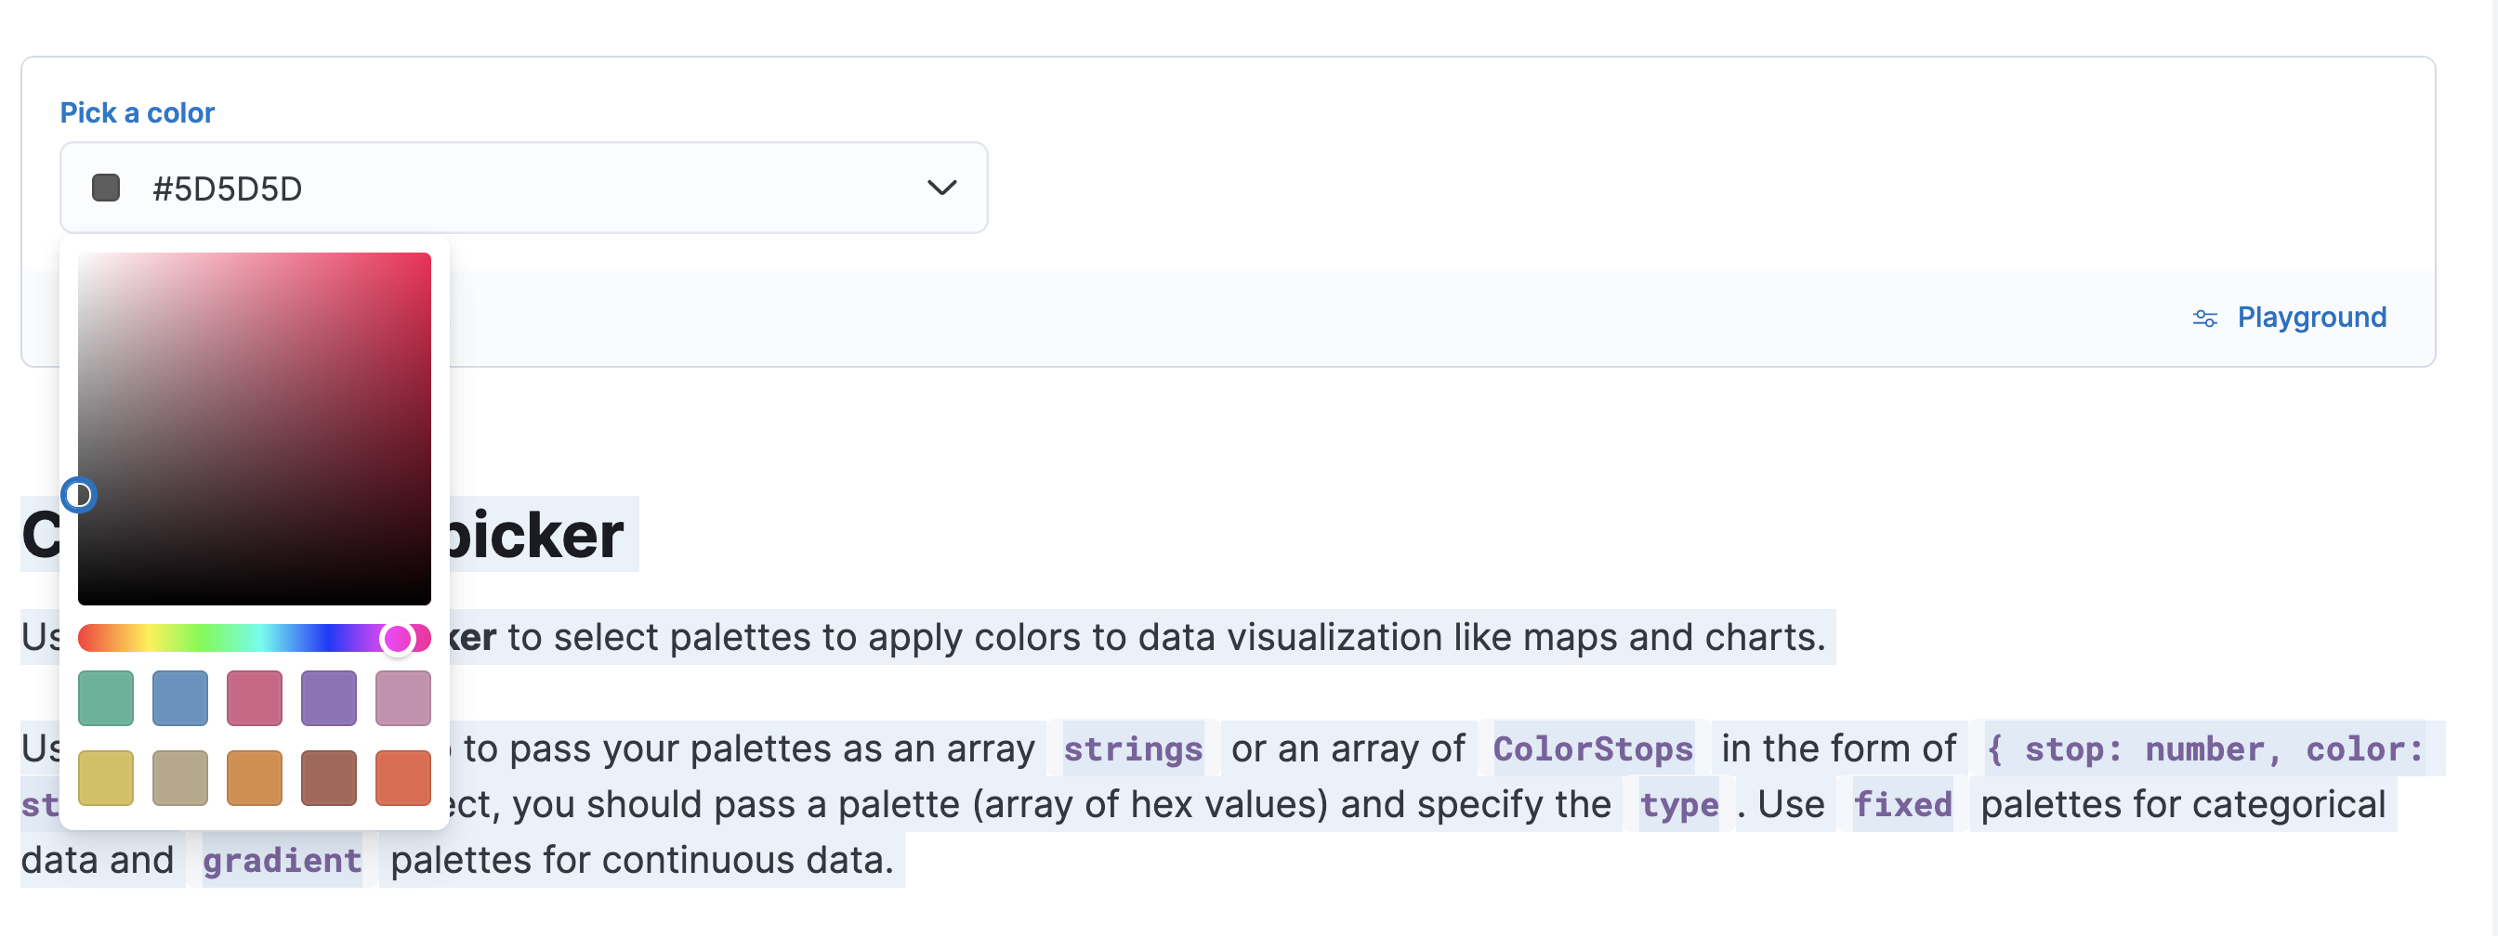2498x936 pixels.
Task: Click inside the saturation gradient square
Action: pyautogui.click(x=254, y=426)
